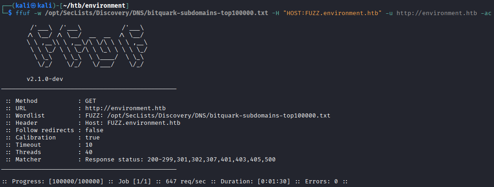Click the Threads value of 40

(x=88, y=152)
